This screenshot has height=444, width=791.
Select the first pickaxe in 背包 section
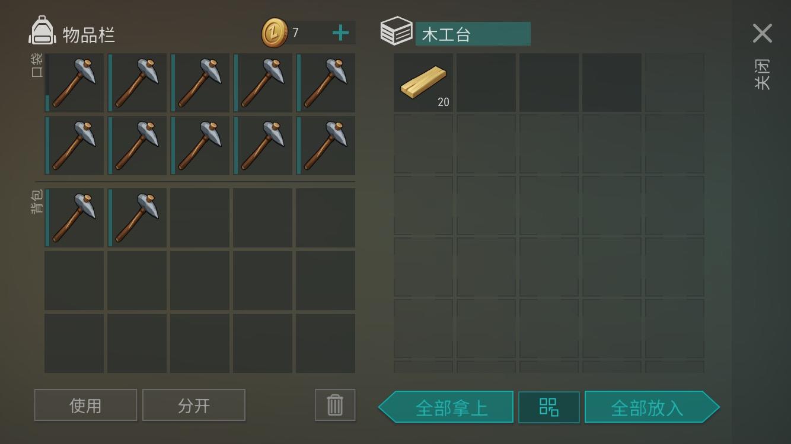click(x=74, y=218)
